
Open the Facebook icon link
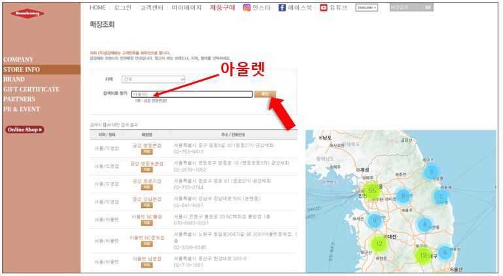click(x=282, y=7)
